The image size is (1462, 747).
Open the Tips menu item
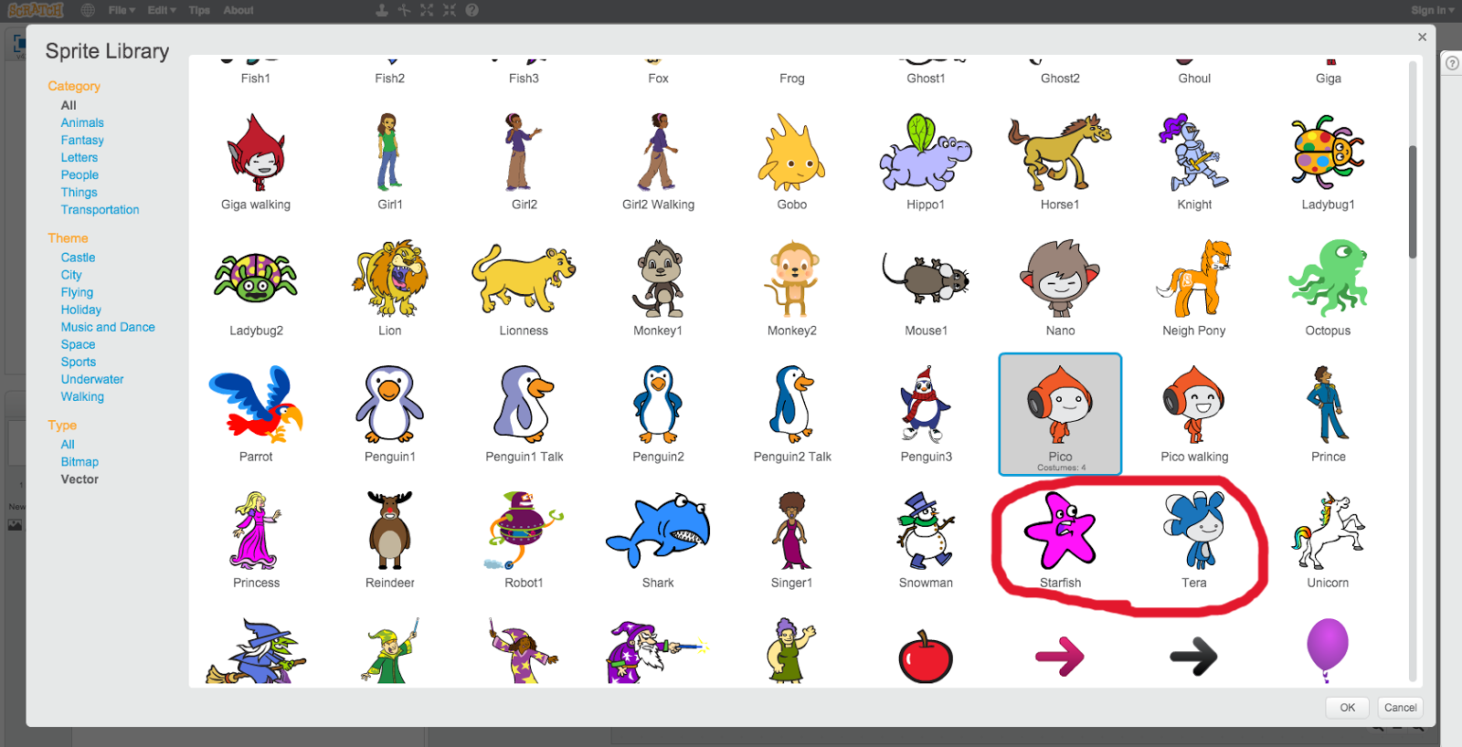coord(199,10)
